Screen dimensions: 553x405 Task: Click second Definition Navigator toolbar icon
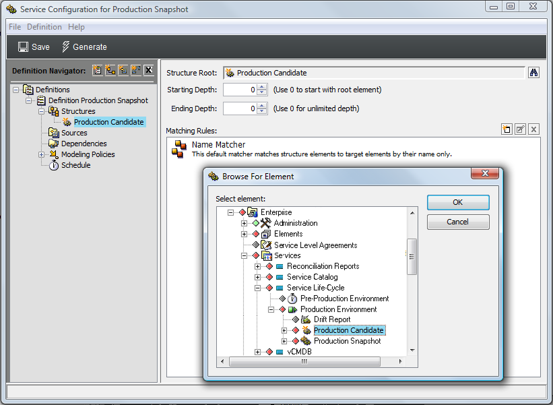110,70
